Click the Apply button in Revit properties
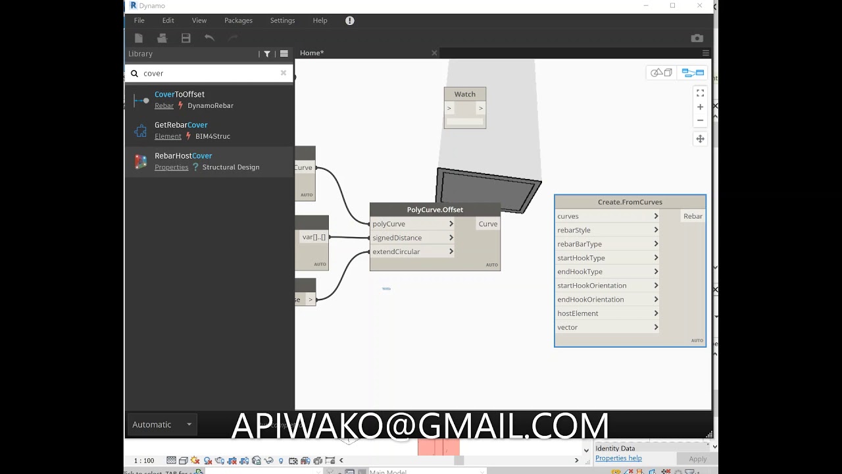842x474 pixels. 698,459
